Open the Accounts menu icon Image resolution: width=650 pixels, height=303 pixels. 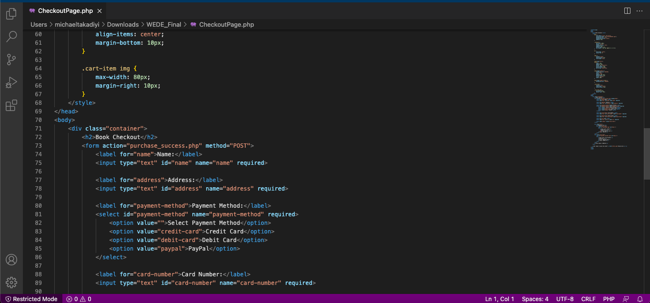coord(11,260)
